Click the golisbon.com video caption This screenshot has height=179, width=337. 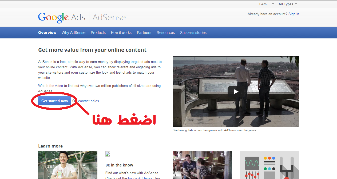click(x=215, y=130)
